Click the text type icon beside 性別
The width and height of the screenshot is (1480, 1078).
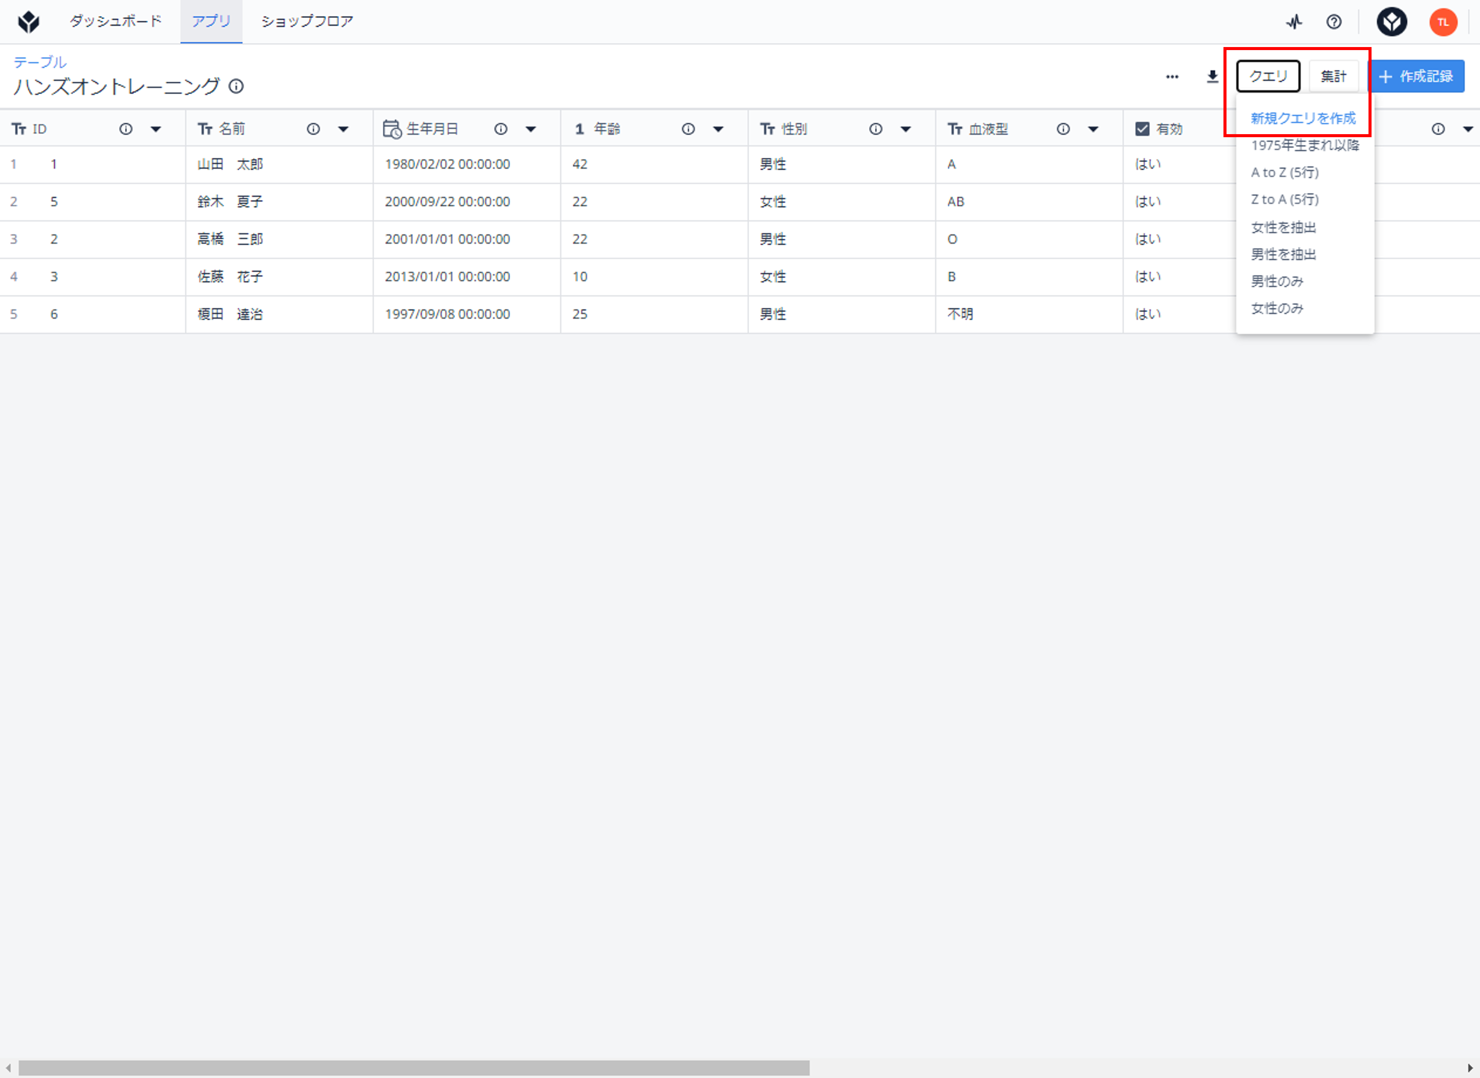pos(767,129)
